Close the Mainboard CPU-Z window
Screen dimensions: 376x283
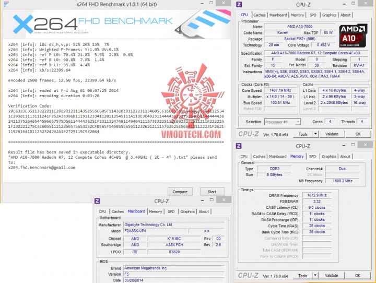[x=224, y=199]
